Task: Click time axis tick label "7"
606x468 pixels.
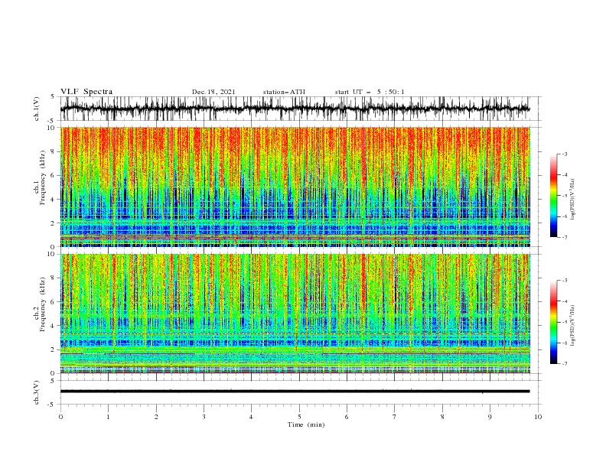Action: pos(395,417)
